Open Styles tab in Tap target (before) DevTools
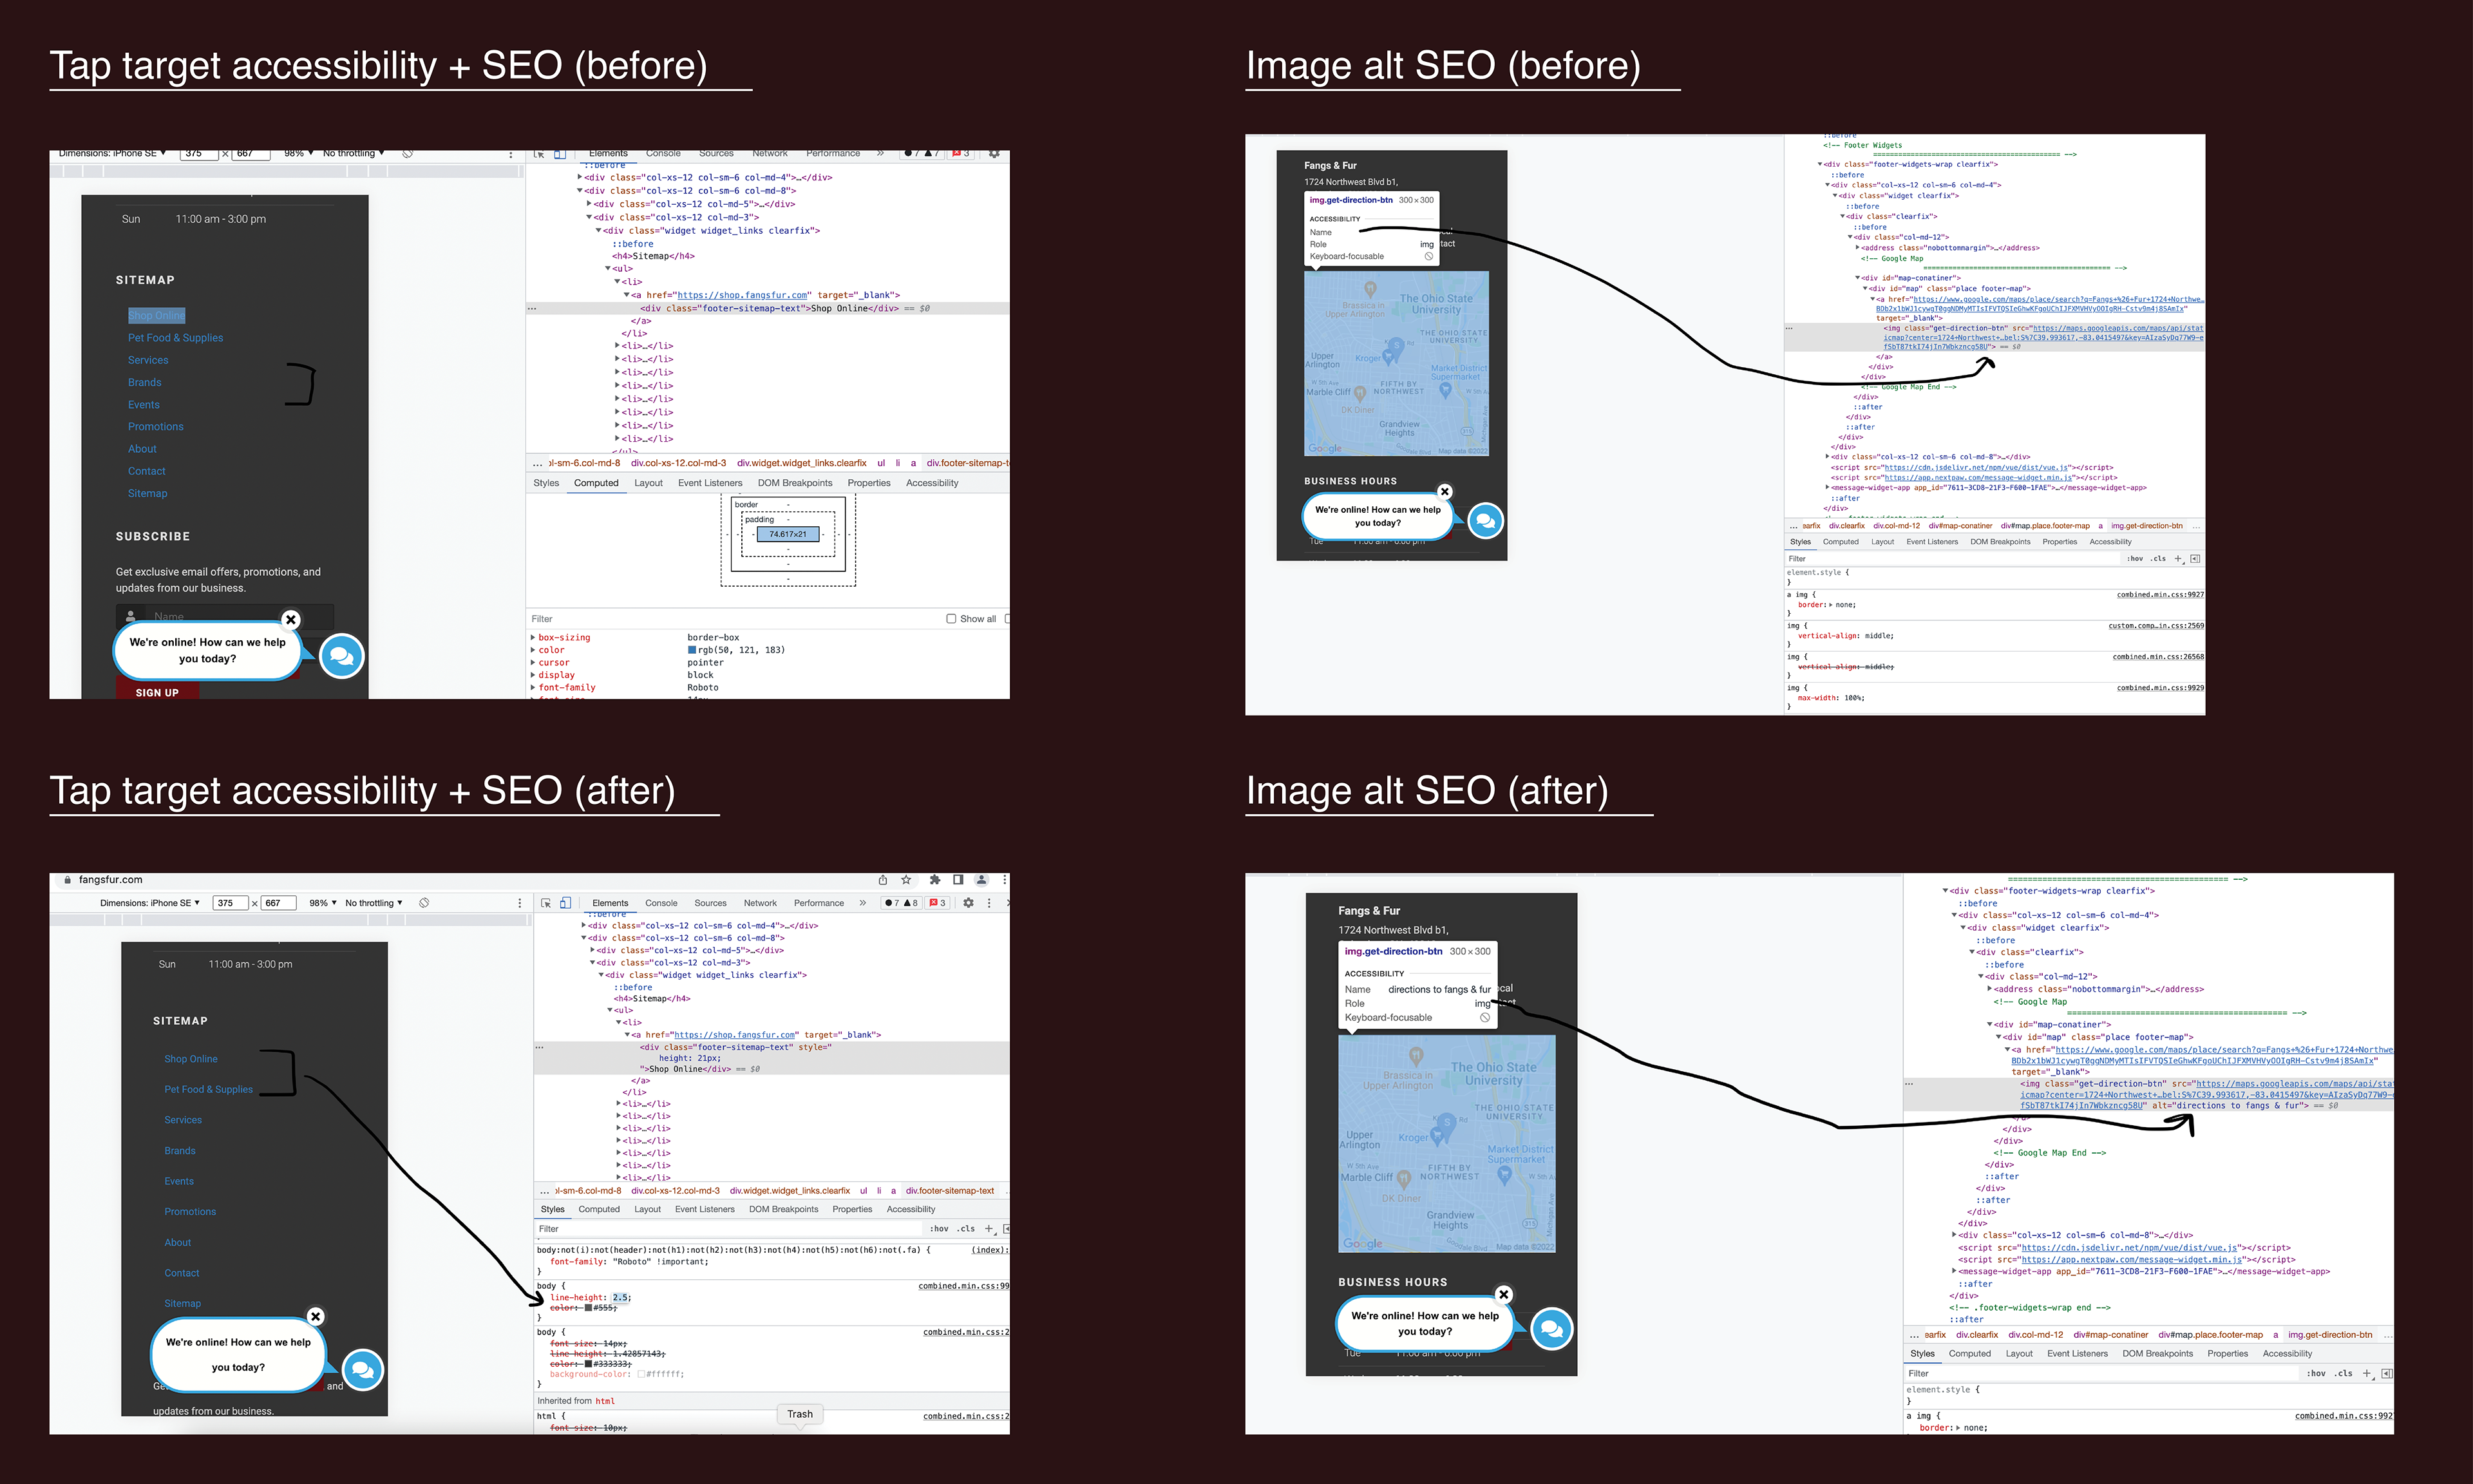This screenshot has width=2473, height=1484. (x=545, y=483)
